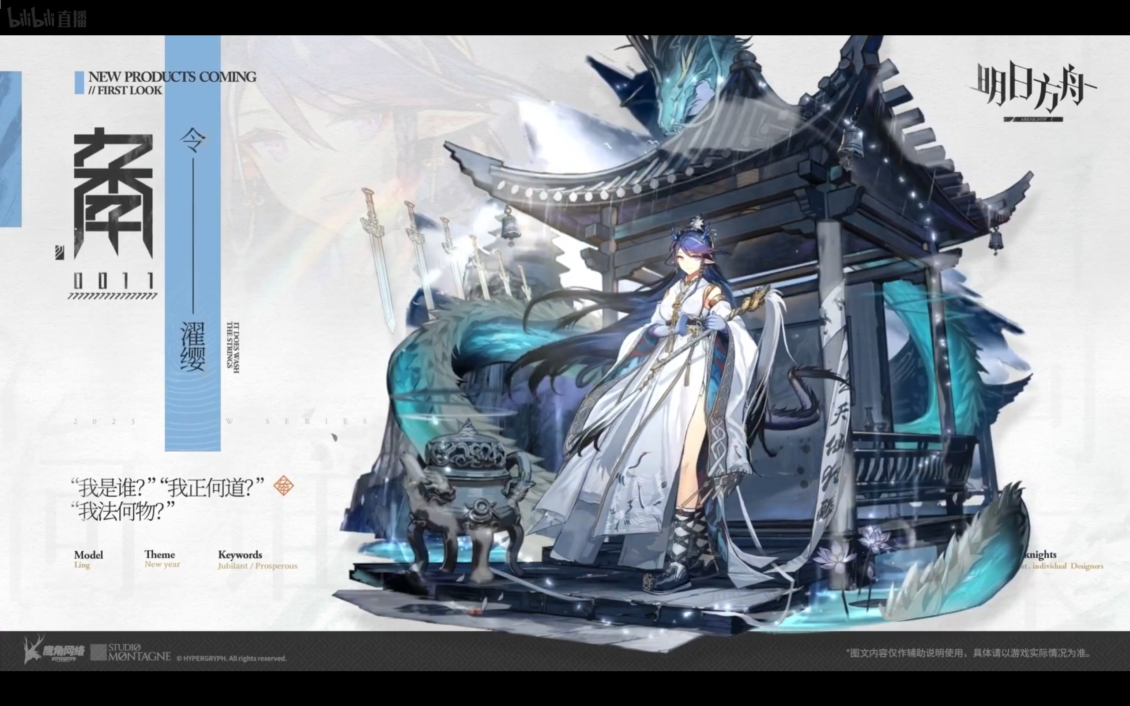
Task: Click the "© HYPERGRYPH. All rights reserved." notice
Action: pos(232,658)
